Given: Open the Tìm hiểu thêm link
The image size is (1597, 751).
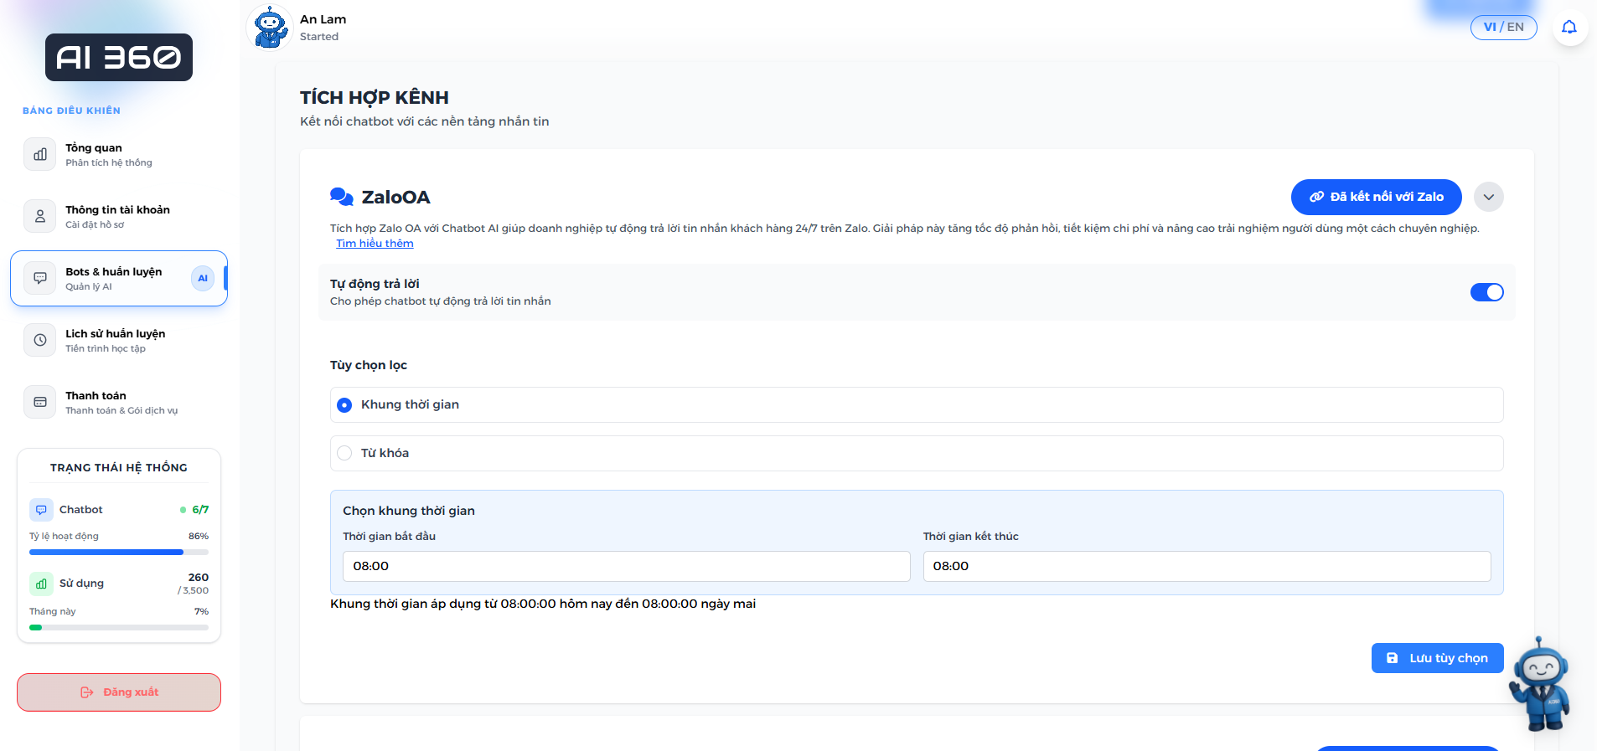Looking at the screenshot, I should coord(375,244).
